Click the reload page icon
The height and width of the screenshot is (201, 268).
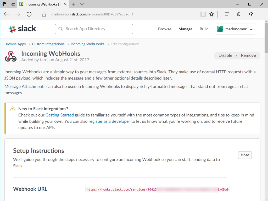(x=29, y=14)
